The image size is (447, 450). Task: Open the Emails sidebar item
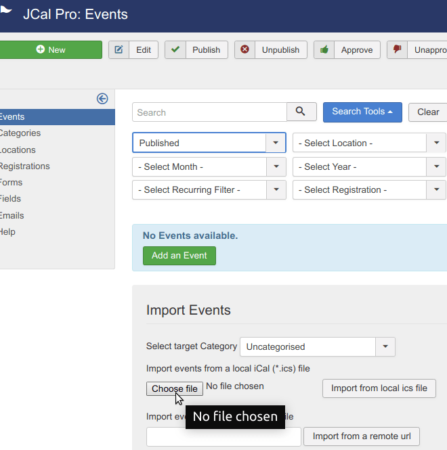pyautogui.click(x=12, y=216)
